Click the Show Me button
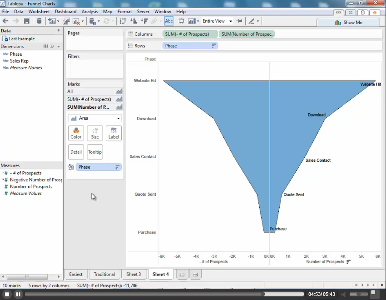 tap(348, 22)
